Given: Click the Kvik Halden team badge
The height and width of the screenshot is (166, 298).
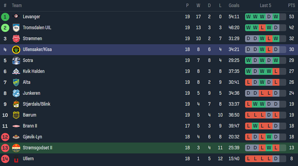Looking at the screenshot, I should pos(16,71).
